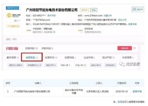Click the email ***@178dian.com
Image resolution: width=148 pixels, height=106 pixels.
[x=41, y=20]
